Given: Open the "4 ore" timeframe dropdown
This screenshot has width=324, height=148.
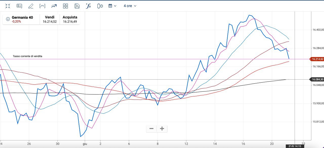Looking at the screenshot, I should (x=130, y=6).
